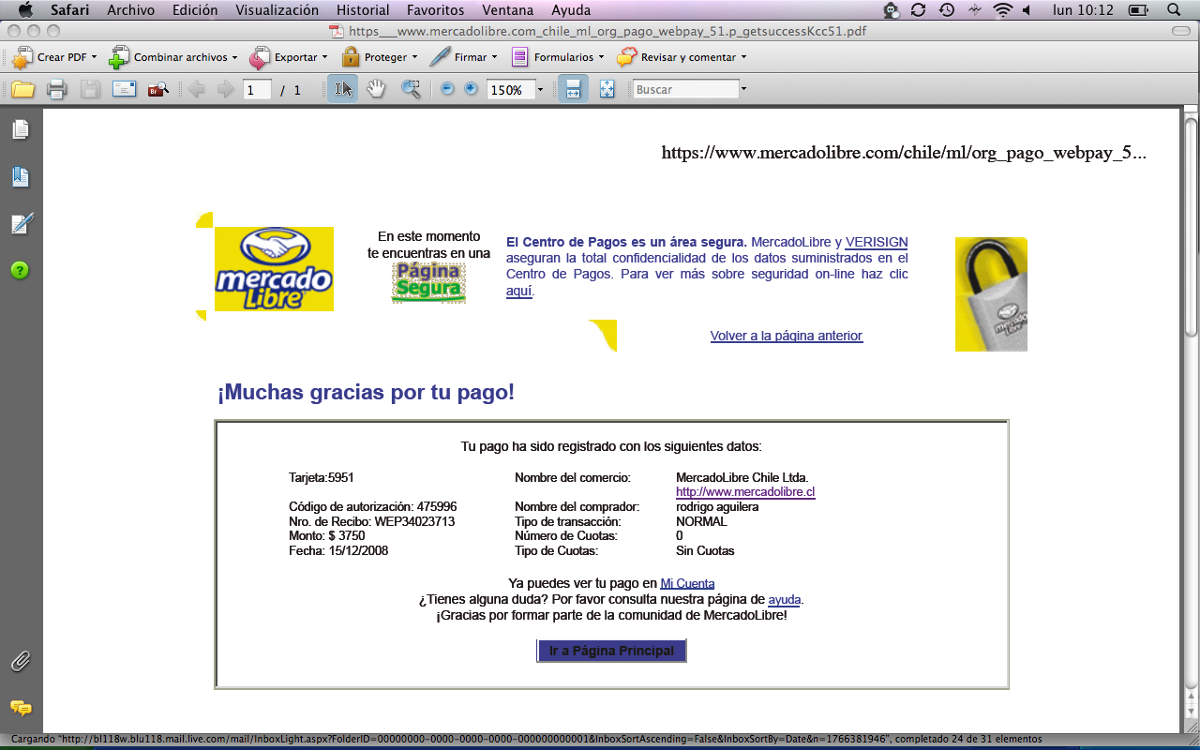This screenshot has height=750, width=1200.
Task: Open the http://www.mercadolibre.cl link
Action: pyautogui.click(x=745, y=492)
